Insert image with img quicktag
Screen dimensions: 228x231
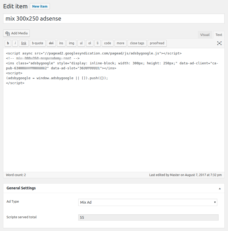[71, 43]
